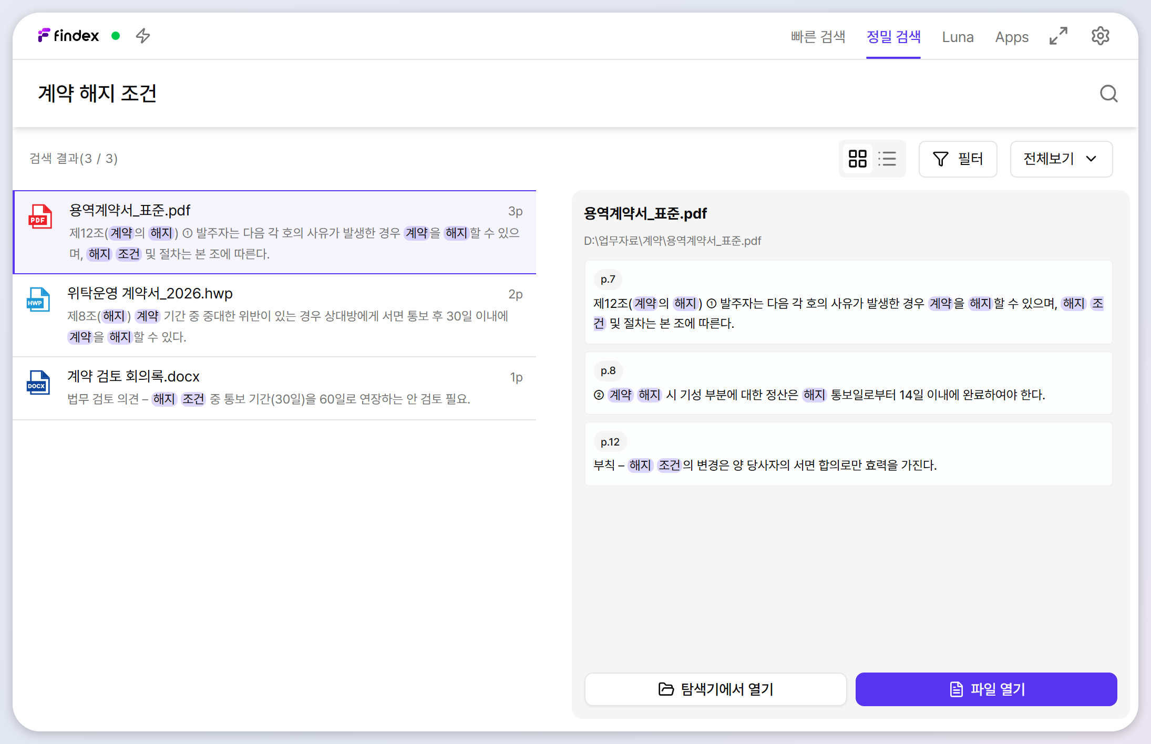
Task: Open the 필터 filter button
Action: click(x=958, y=159)
